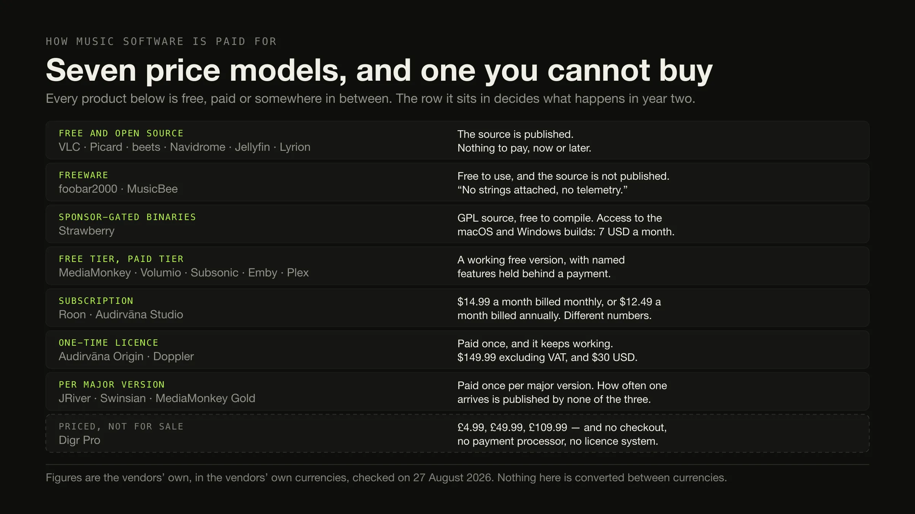Click 'foobar2000 · MusicBee' product list
Screen dimensions: 915x514
point(118,189)
